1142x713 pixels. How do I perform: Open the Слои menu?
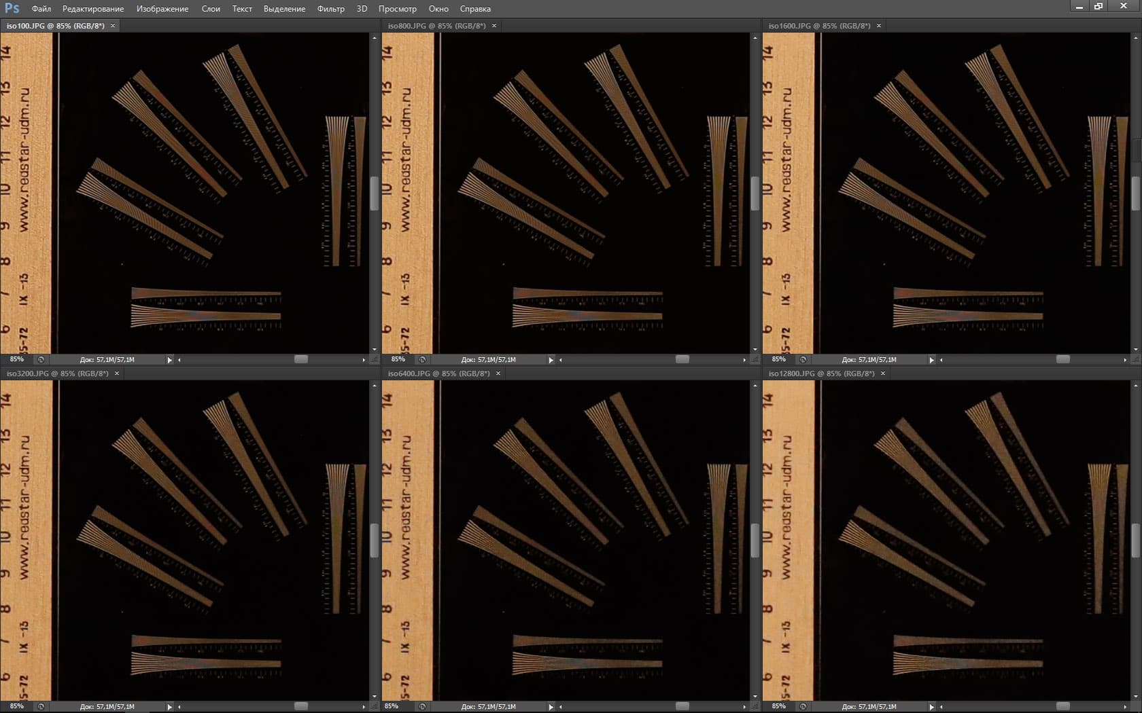pos(211,9)
